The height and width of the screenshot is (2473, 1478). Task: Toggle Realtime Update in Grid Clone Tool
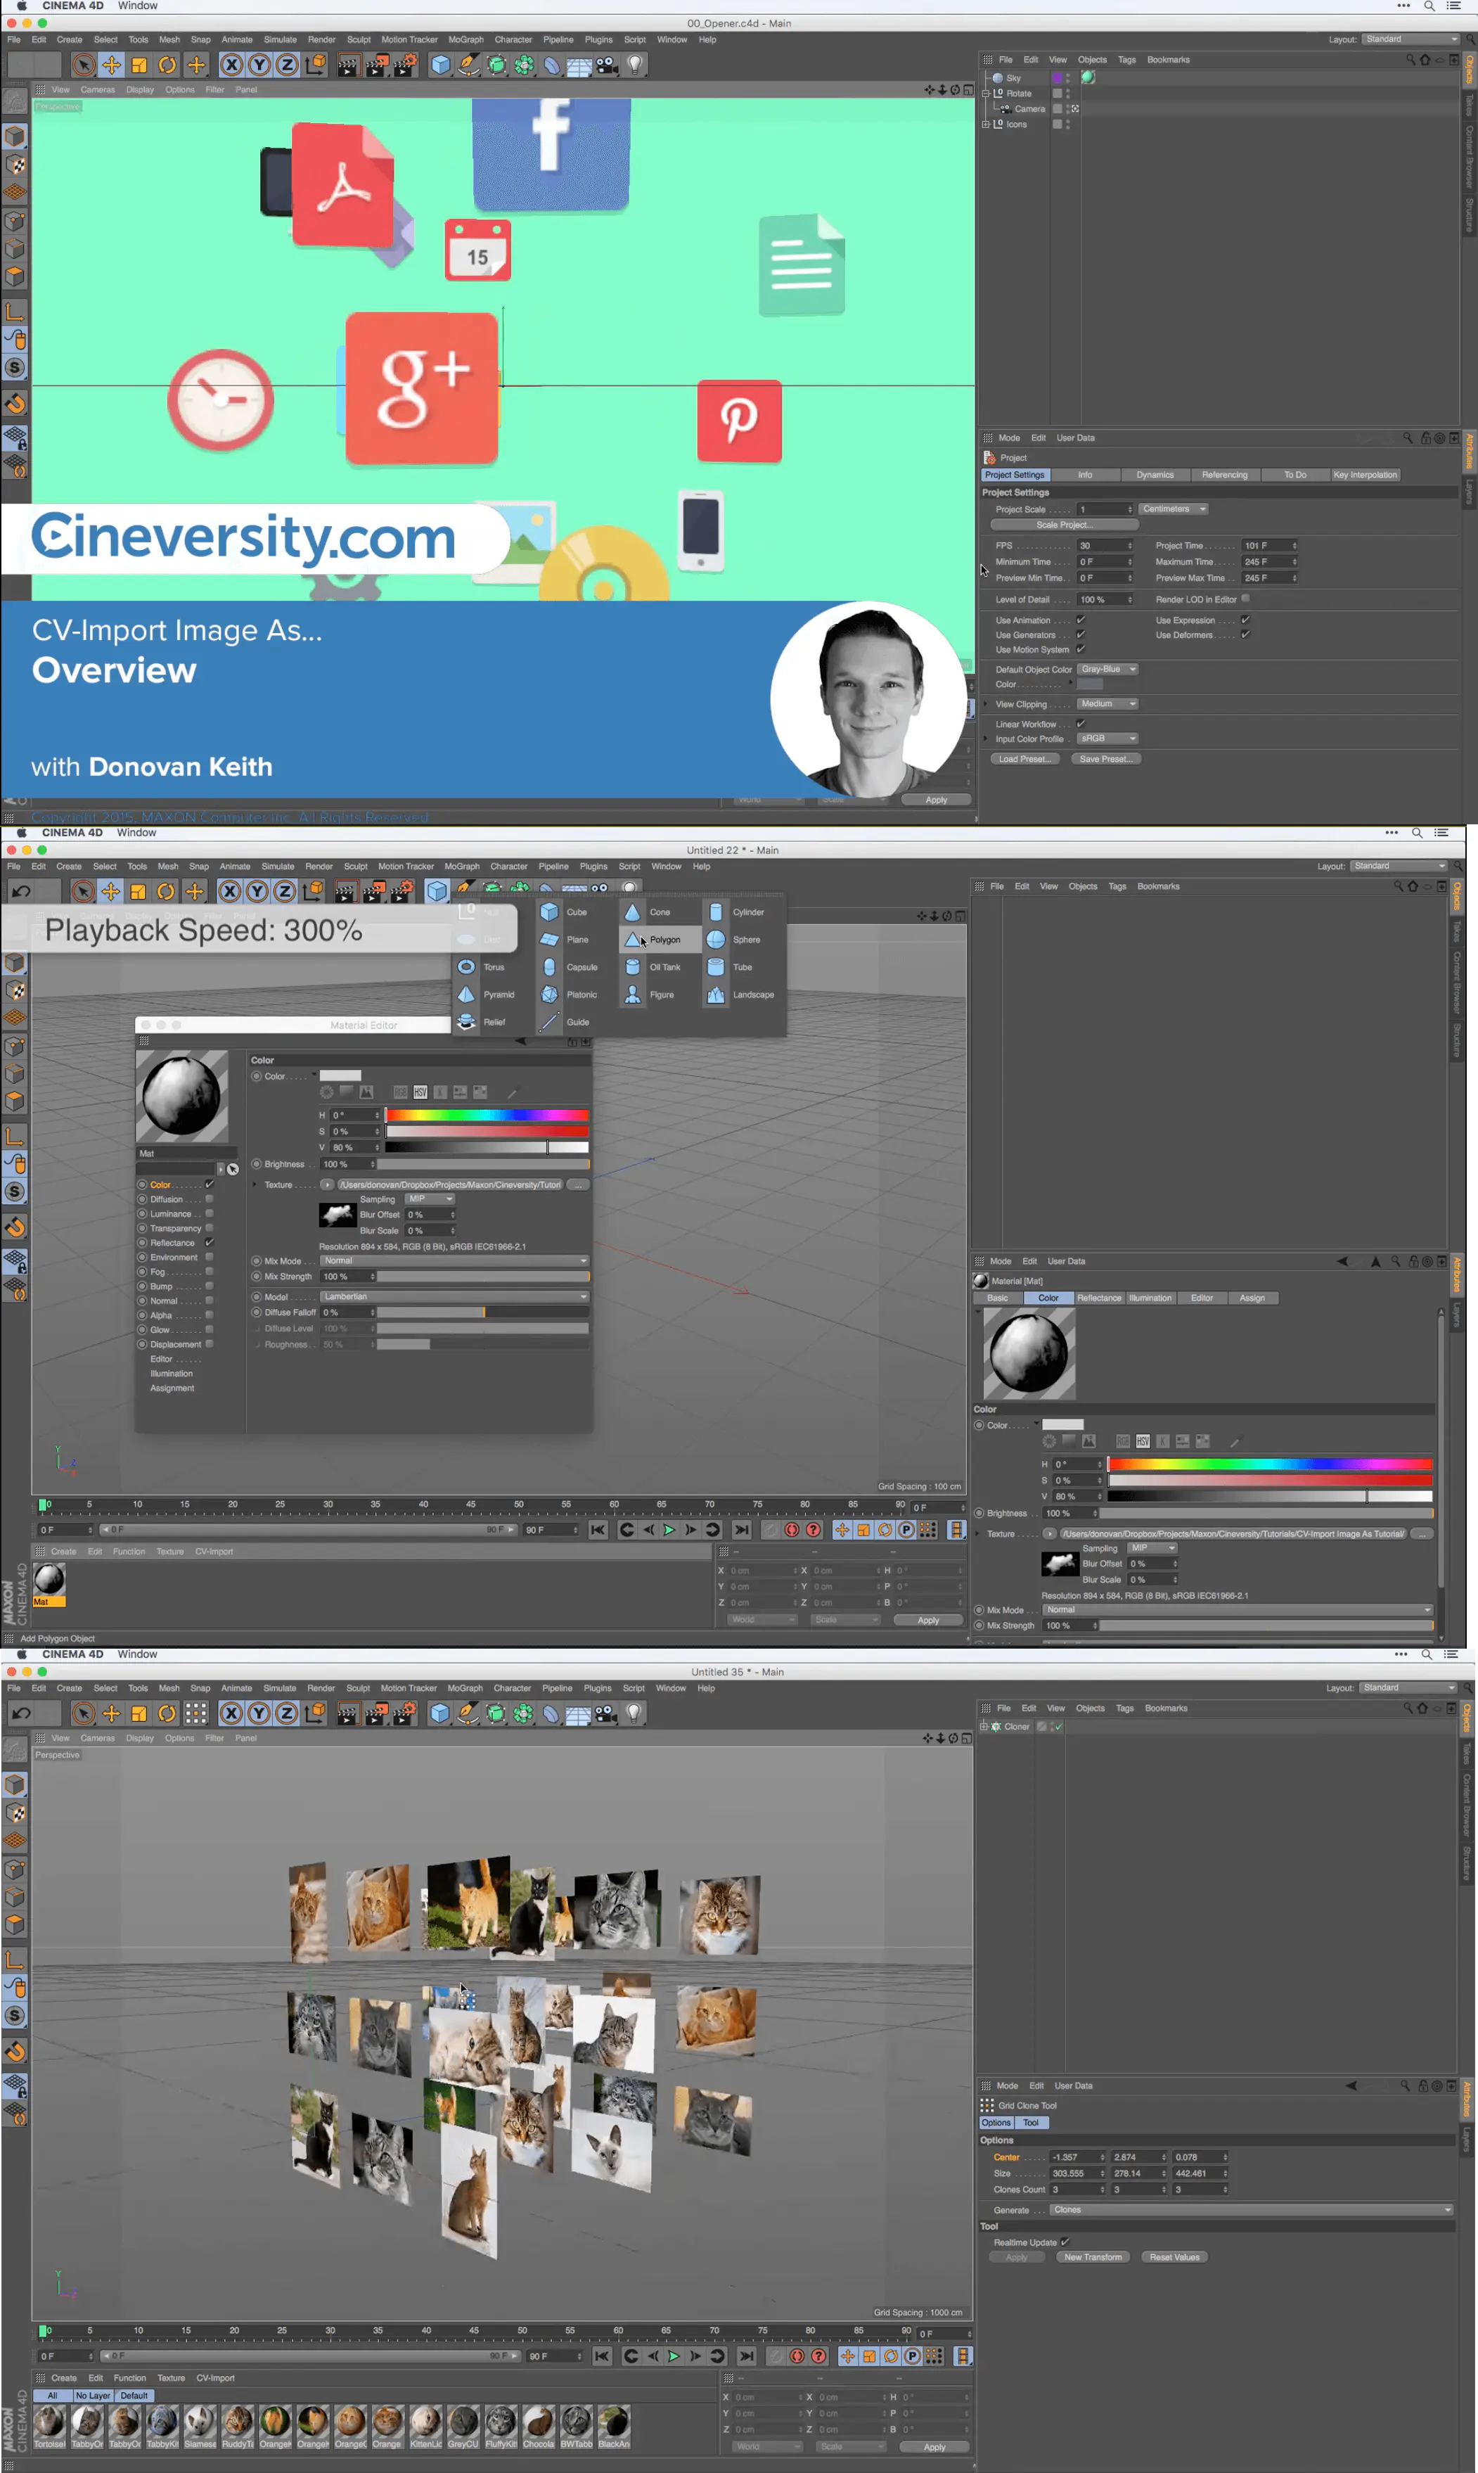(x=1065, y=2242)
